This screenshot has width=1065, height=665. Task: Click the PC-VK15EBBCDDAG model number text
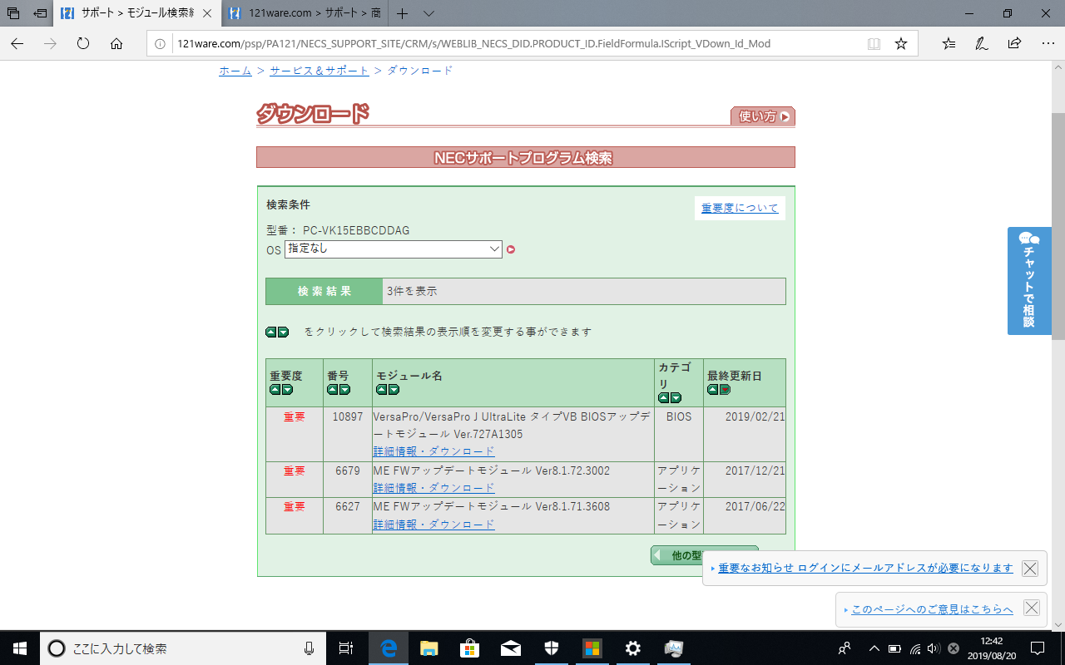pos(356,230)
